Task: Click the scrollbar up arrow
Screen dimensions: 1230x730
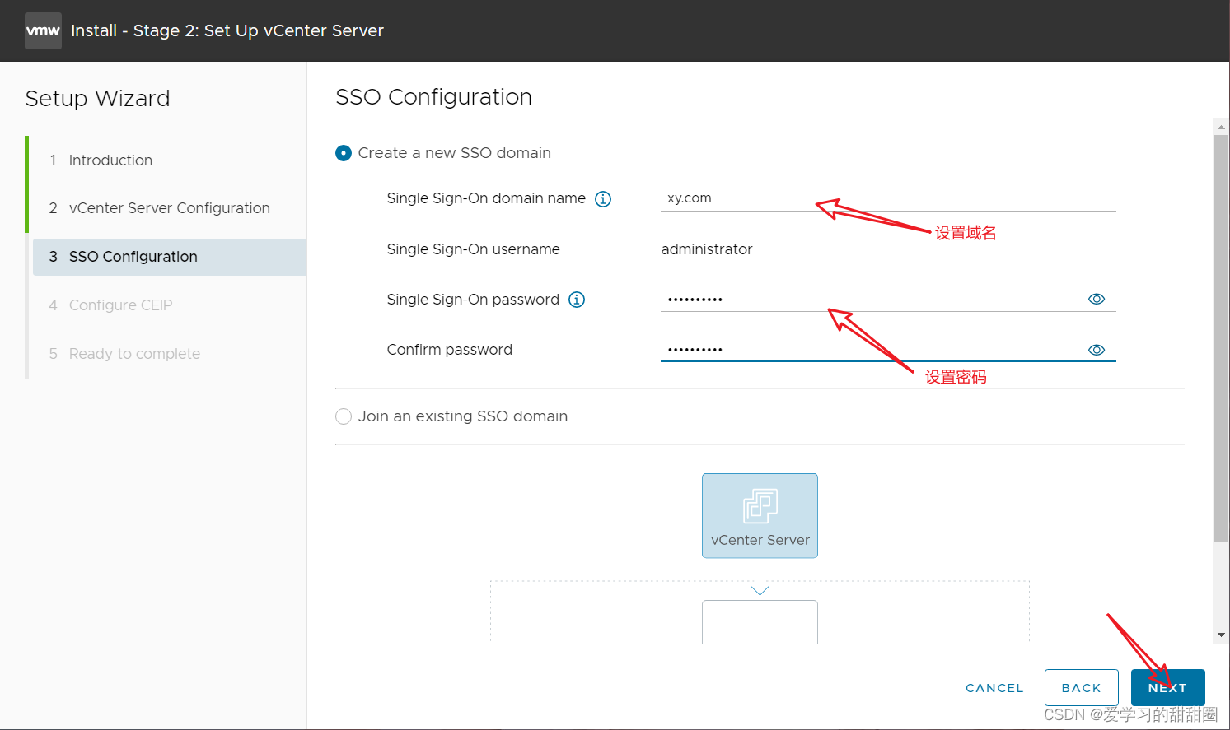Action: pyautogui.click(x=1221, y=127)
